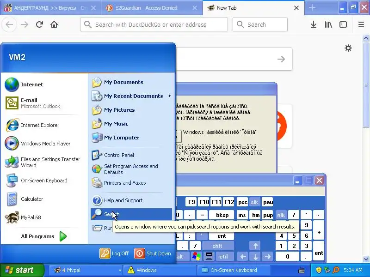Click the ctrl key on keyboard
The image size is (370, 277).
[223, 257]
